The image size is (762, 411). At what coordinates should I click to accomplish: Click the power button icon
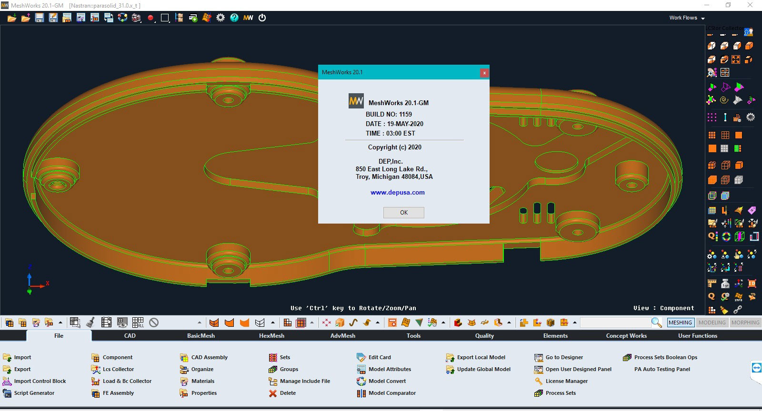[262, 18]
